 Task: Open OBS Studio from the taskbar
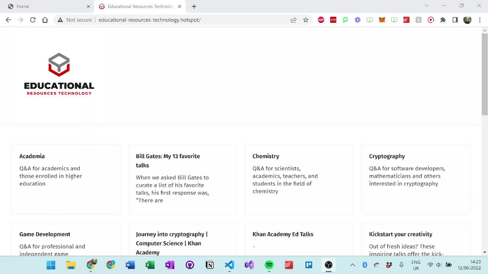328,265
